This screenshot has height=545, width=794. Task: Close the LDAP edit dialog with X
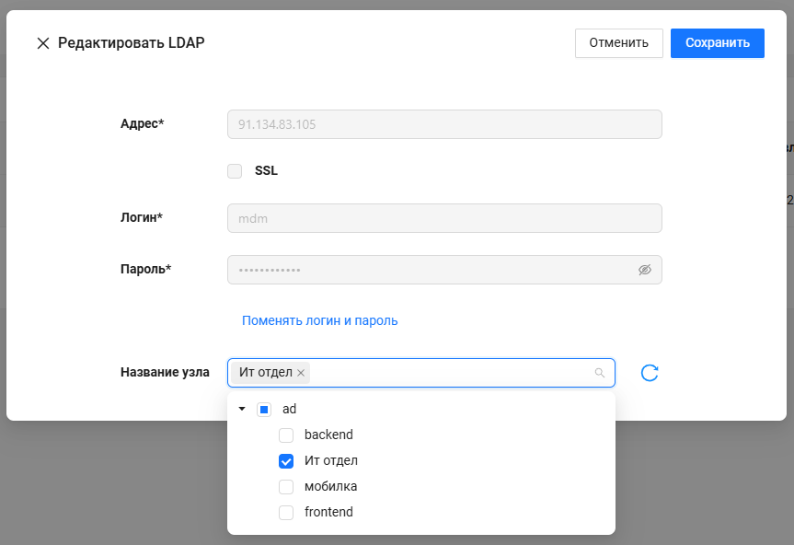click(42, 43)
